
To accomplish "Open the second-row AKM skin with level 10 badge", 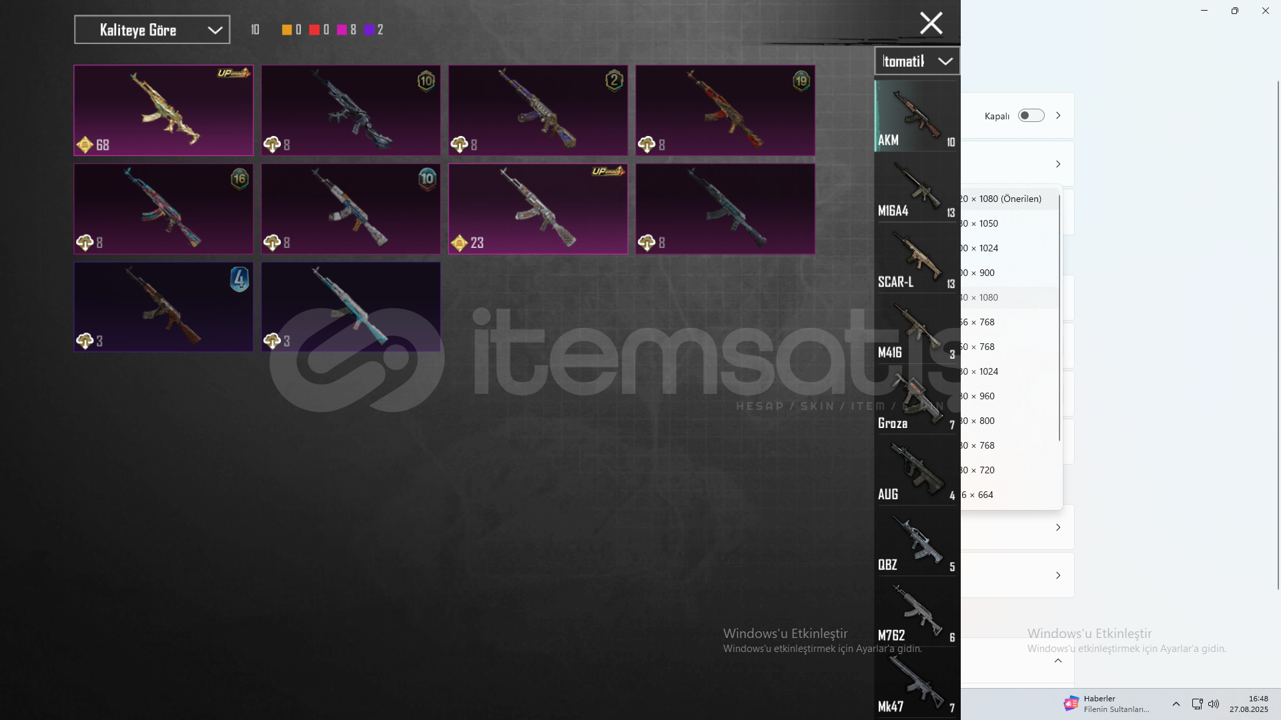I will [351, 209].
